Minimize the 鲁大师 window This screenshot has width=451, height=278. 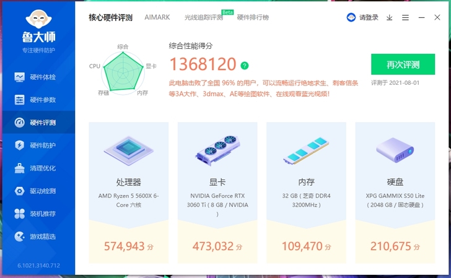click(421, 17)
